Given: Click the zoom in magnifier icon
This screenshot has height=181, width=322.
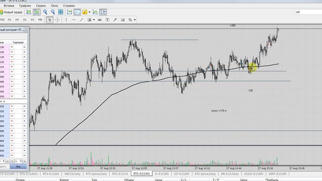Looking at the screenshot, I should coord(45,12).
